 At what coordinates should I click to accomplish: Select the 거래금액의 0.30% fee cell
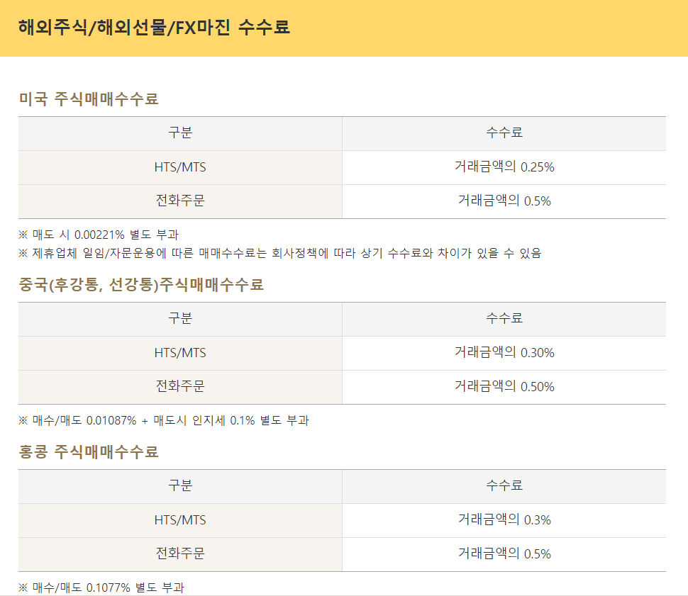[x=504, y=353]
